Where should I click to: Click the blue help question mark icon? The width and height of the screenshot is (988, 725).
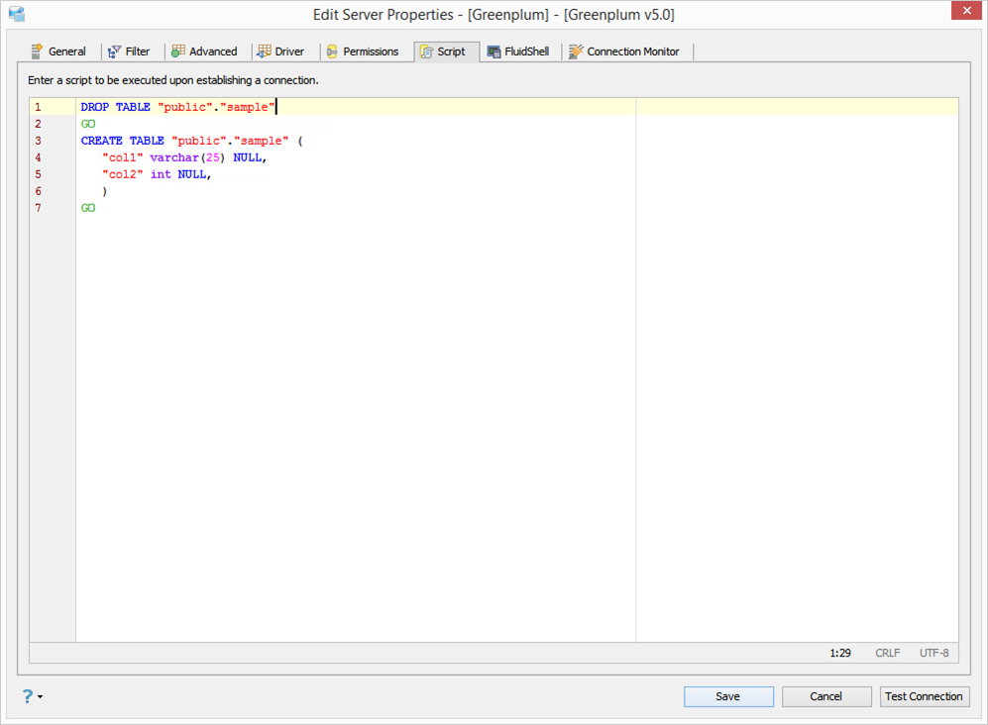click(27, 696)
